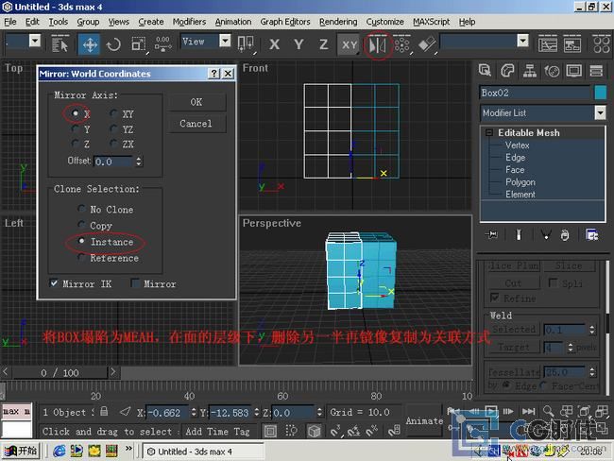The height and width of the screenshot is (461, 614).
Task: Open Schematic View from toolbar
Action: tap(572, 43)
